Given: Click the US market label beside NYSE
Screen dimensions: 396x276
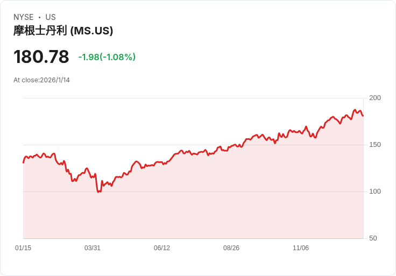Looking at the screenshot, I should 51,17.
